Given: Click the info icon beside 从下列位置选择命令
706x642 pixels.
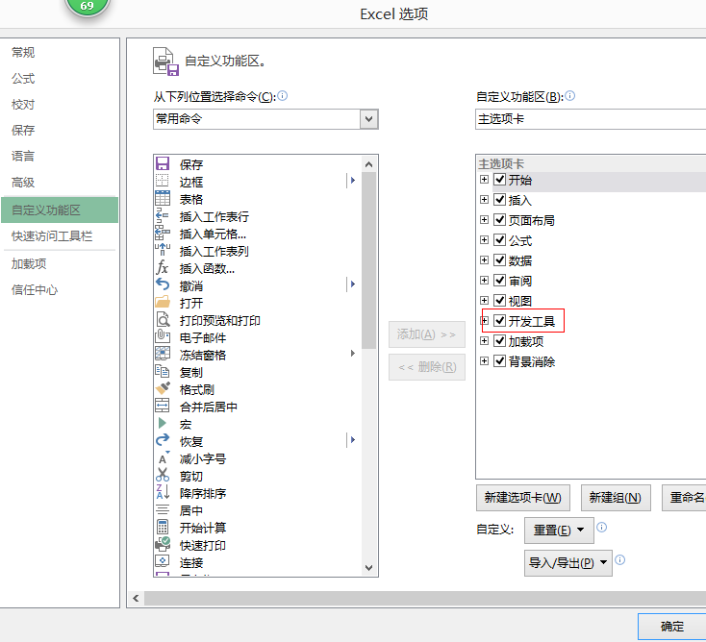Looking at the screenshot, I should coord(283,96).
